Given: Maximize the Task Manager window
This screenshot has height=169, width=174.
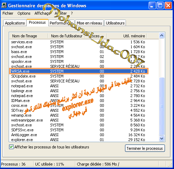Looking at the screenshot, I should (x=160, y=6).
